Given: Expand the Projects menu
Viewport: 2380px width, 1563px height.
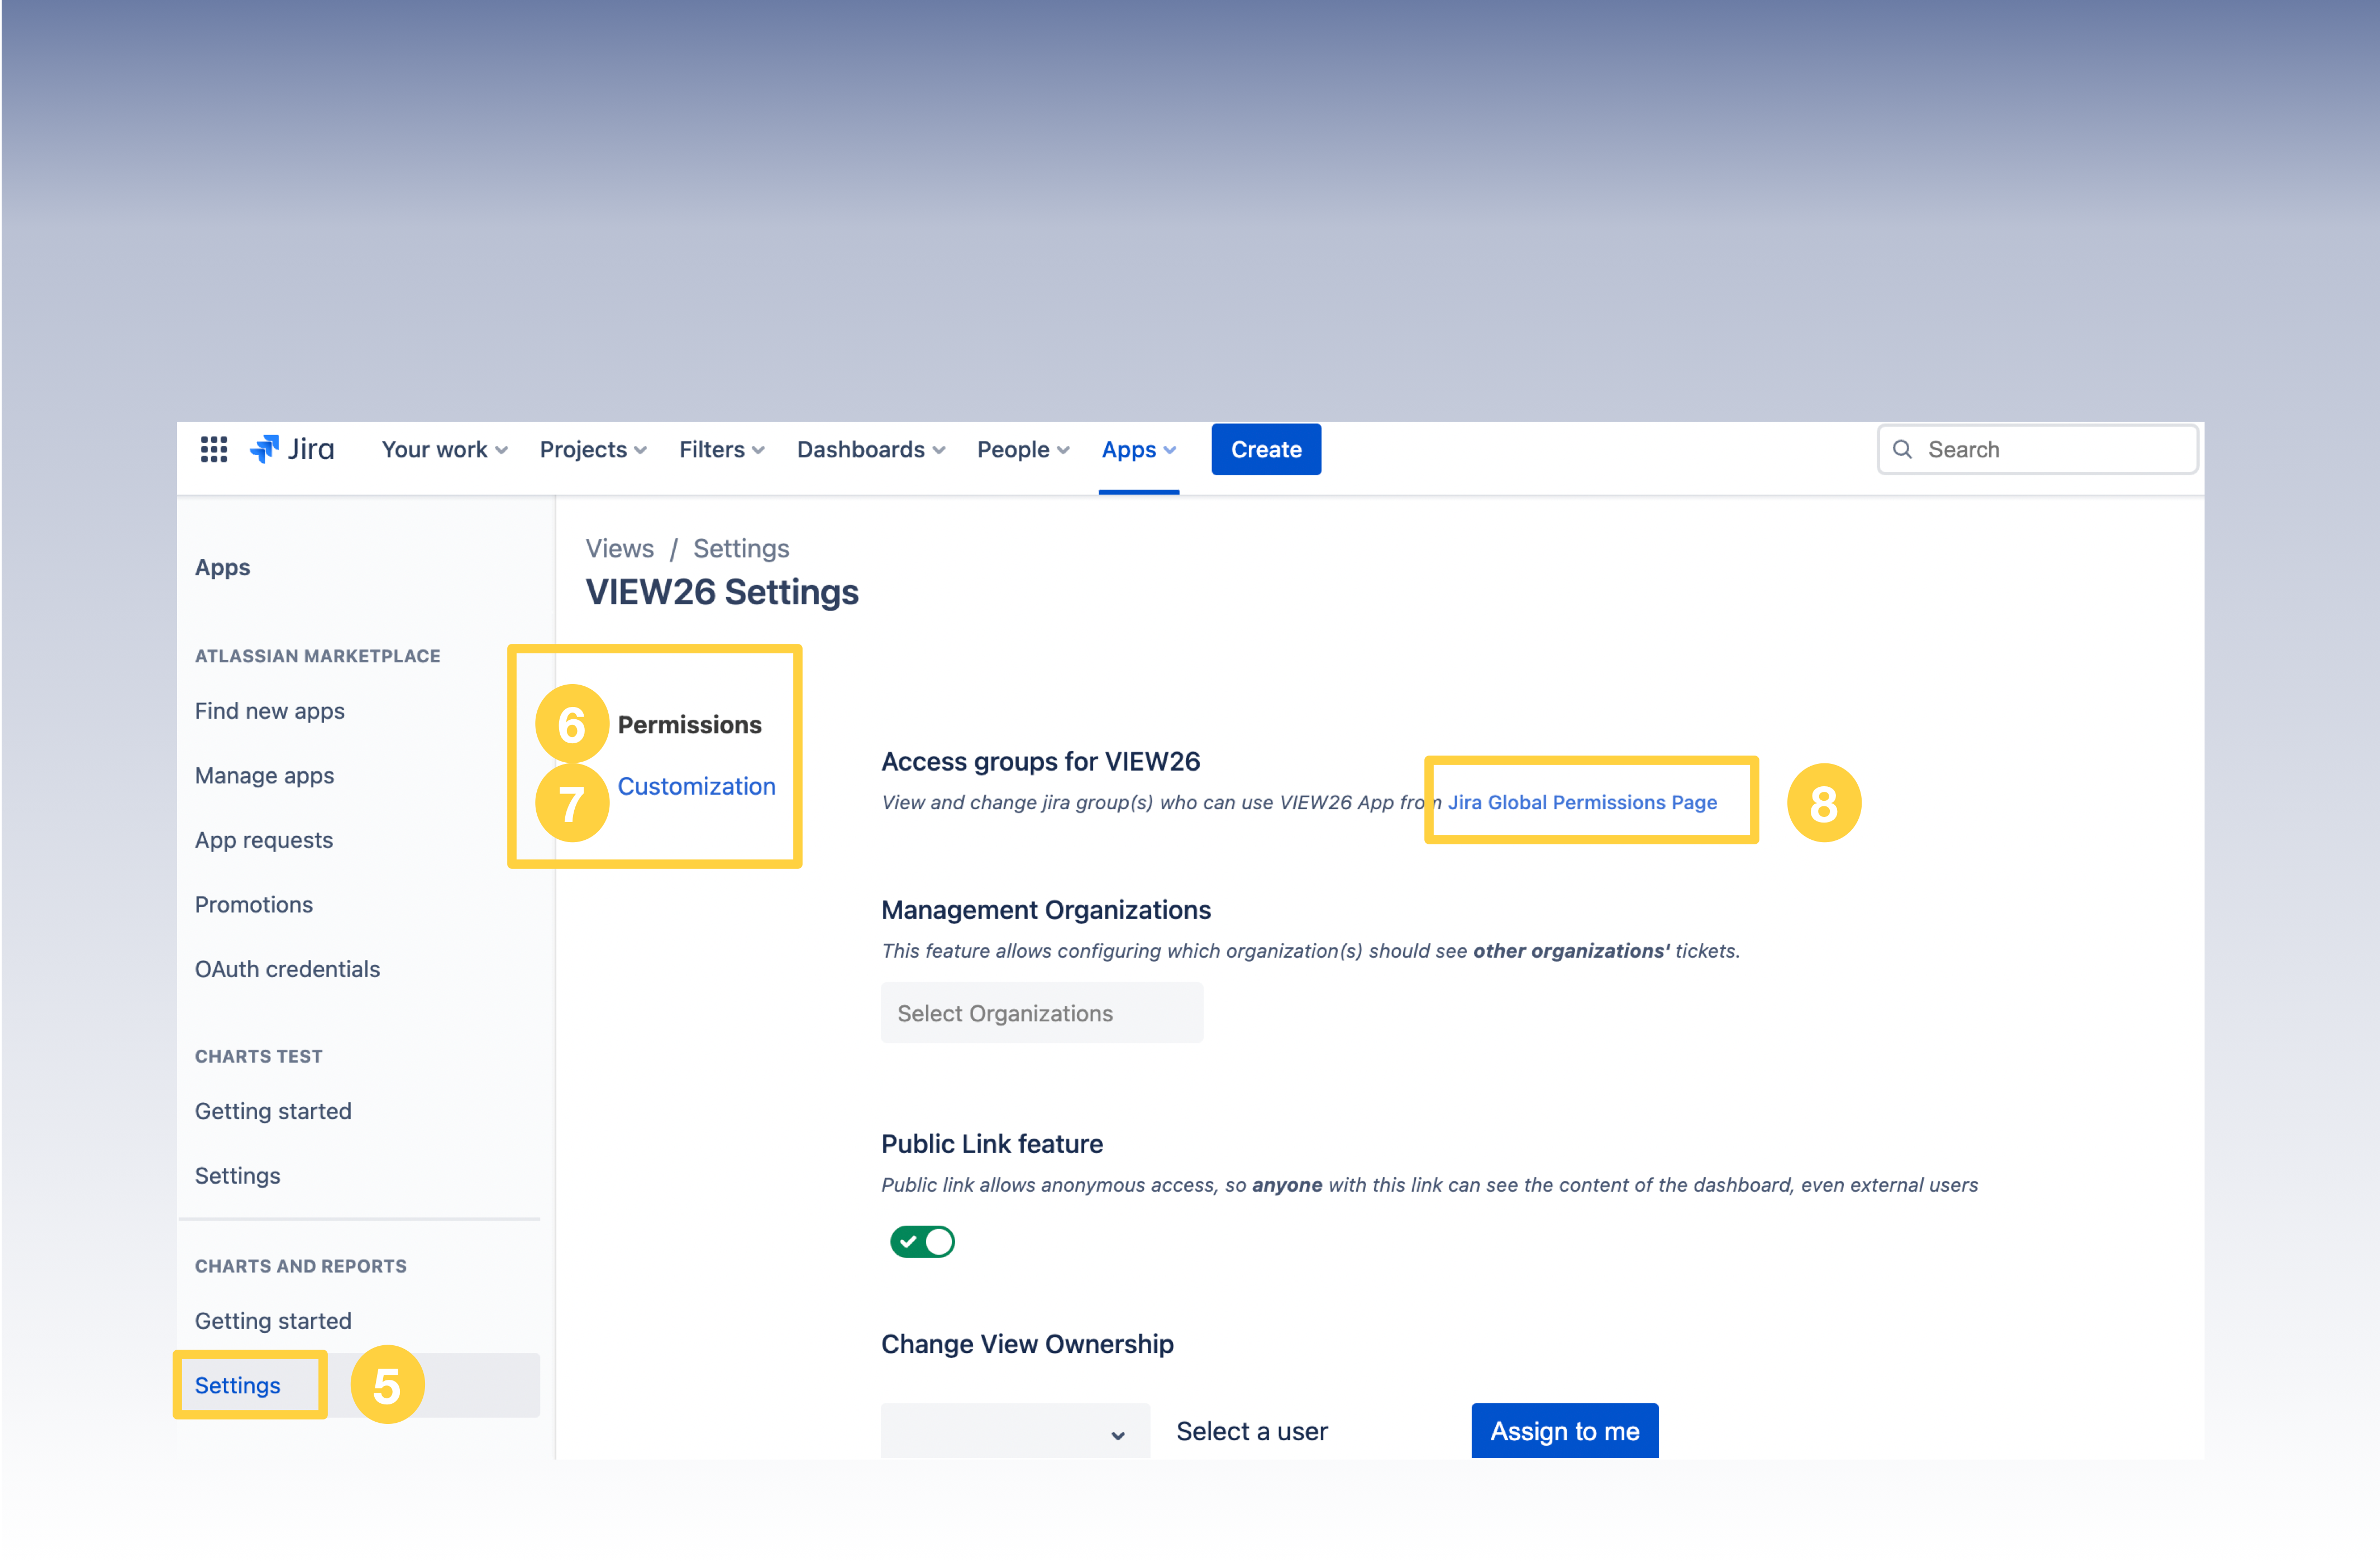Looking at the screenshot, I should 593,450.
